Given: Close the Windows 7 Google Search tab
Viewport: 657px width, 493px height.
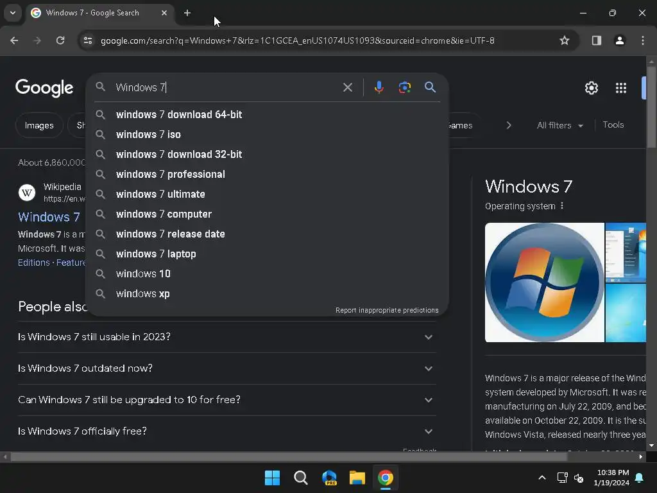Looking at the screenshot, I should (x=164, y=13).
